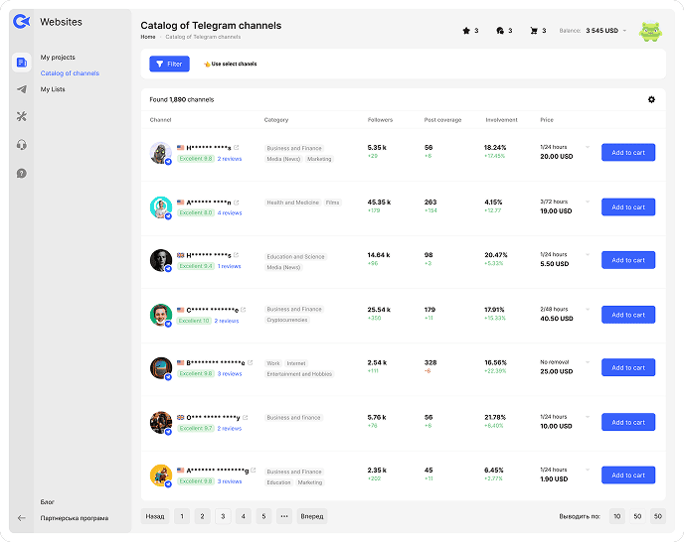The height and width of the screenshot is (542, 684).
Task: Open the tools wrench sidebar icon
Action: (x=21, y=117)
